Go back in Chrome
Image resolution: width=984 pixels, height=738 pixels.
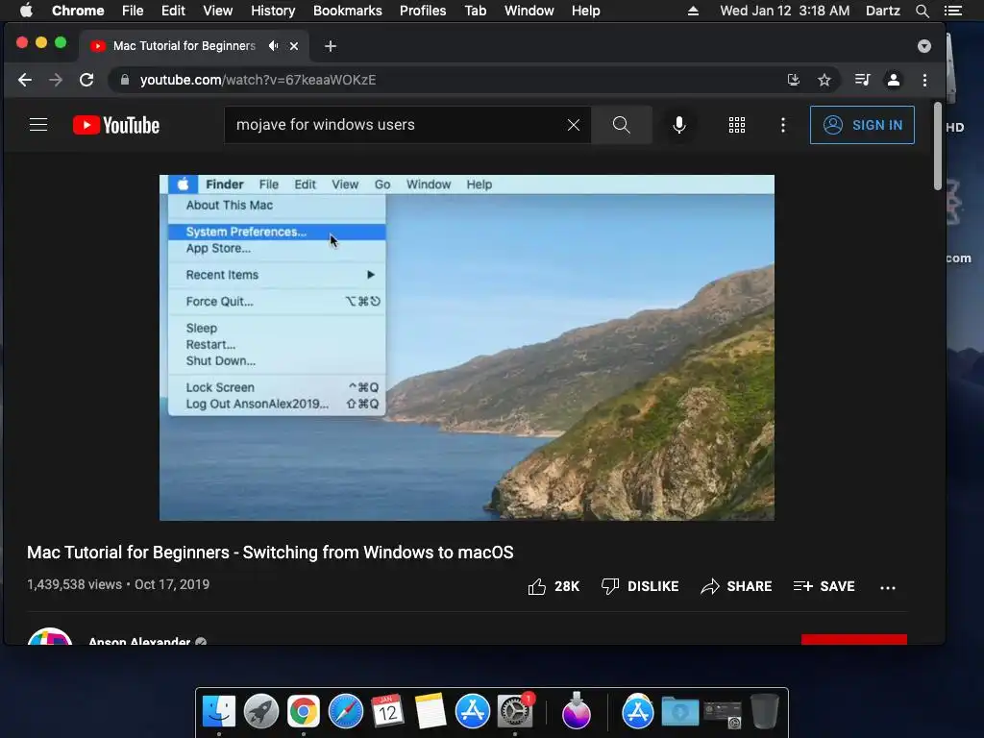pyautogui.click(x=24, y=80)
